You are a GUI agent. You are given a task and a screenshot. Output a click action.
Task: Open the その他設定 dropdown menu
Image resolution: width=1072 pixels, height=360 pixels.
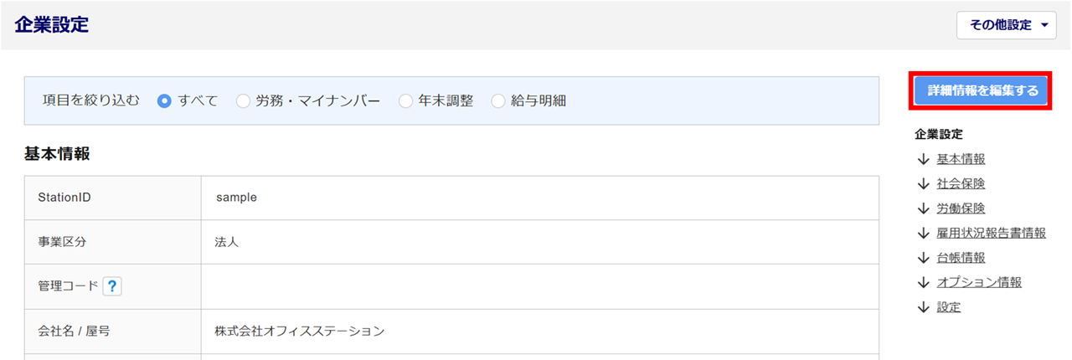1008,25
